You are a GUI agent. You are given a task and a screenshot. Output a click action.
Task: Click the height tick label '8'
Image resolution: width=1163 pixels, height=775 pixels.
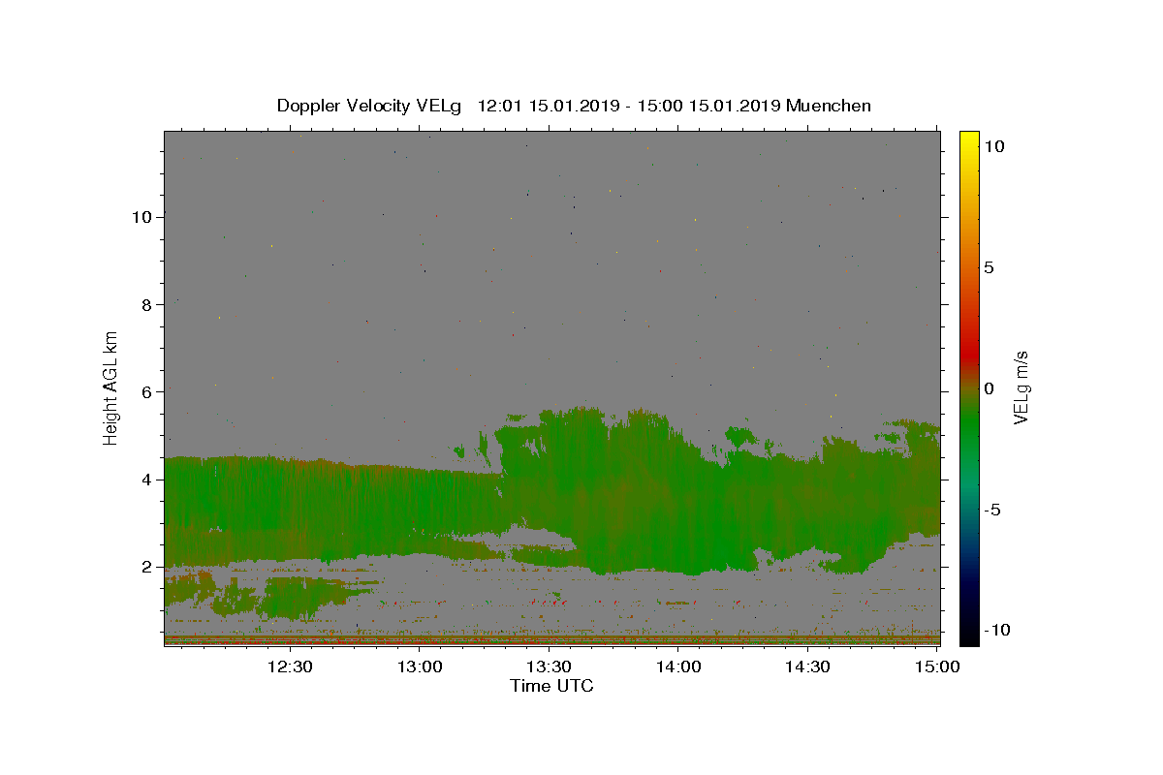[x=147, y=304]
